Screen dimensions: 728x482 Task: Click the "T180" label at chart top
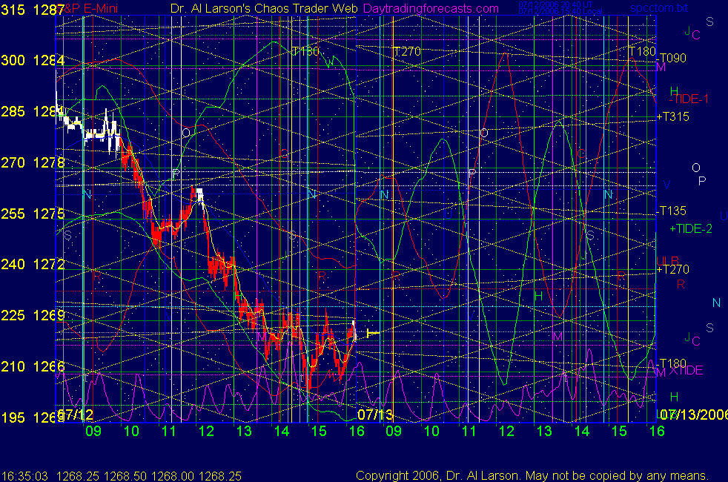click(x=642, y=52)
